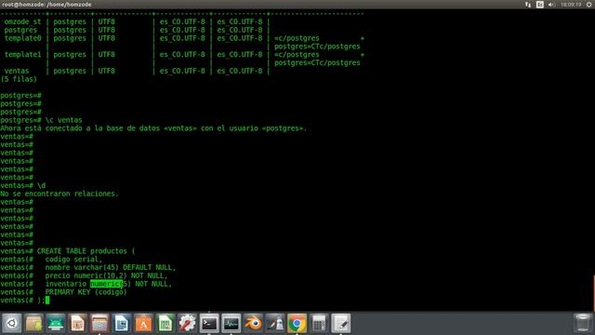Viewport: 595px width, 335px height.
Task: Click the template0 database name
Action: pyautogui.click(x=22, y=38)
